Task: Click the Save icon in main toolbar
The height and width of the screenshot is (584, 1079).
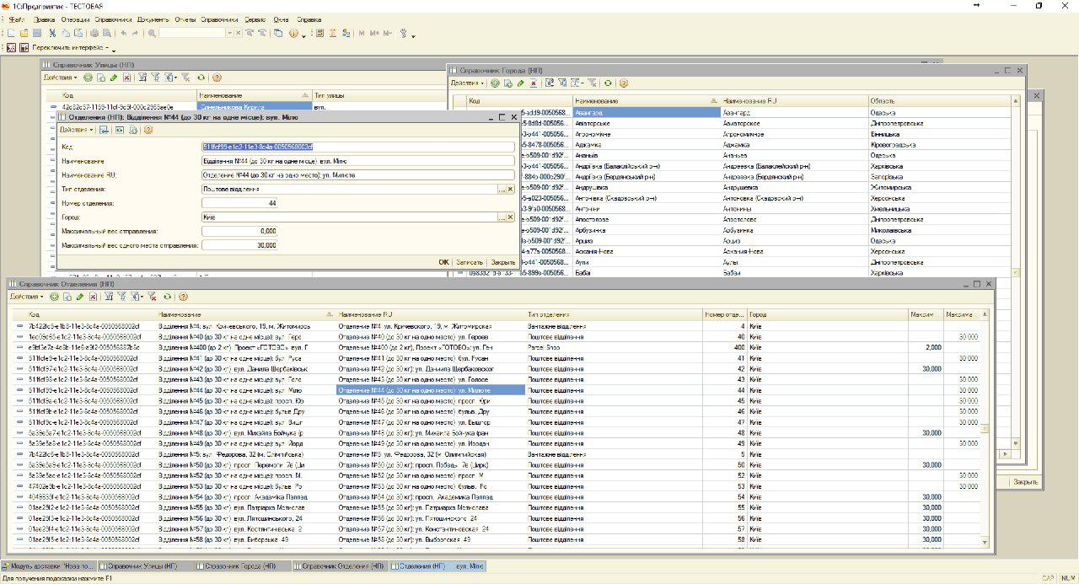Action: (38, 34)
